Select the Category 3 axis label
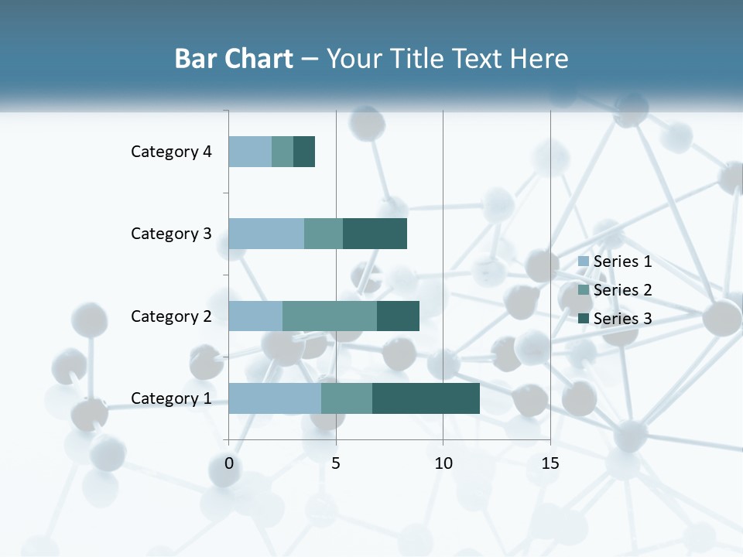Viewport: 743px width, 557px height. pos(171,234)
